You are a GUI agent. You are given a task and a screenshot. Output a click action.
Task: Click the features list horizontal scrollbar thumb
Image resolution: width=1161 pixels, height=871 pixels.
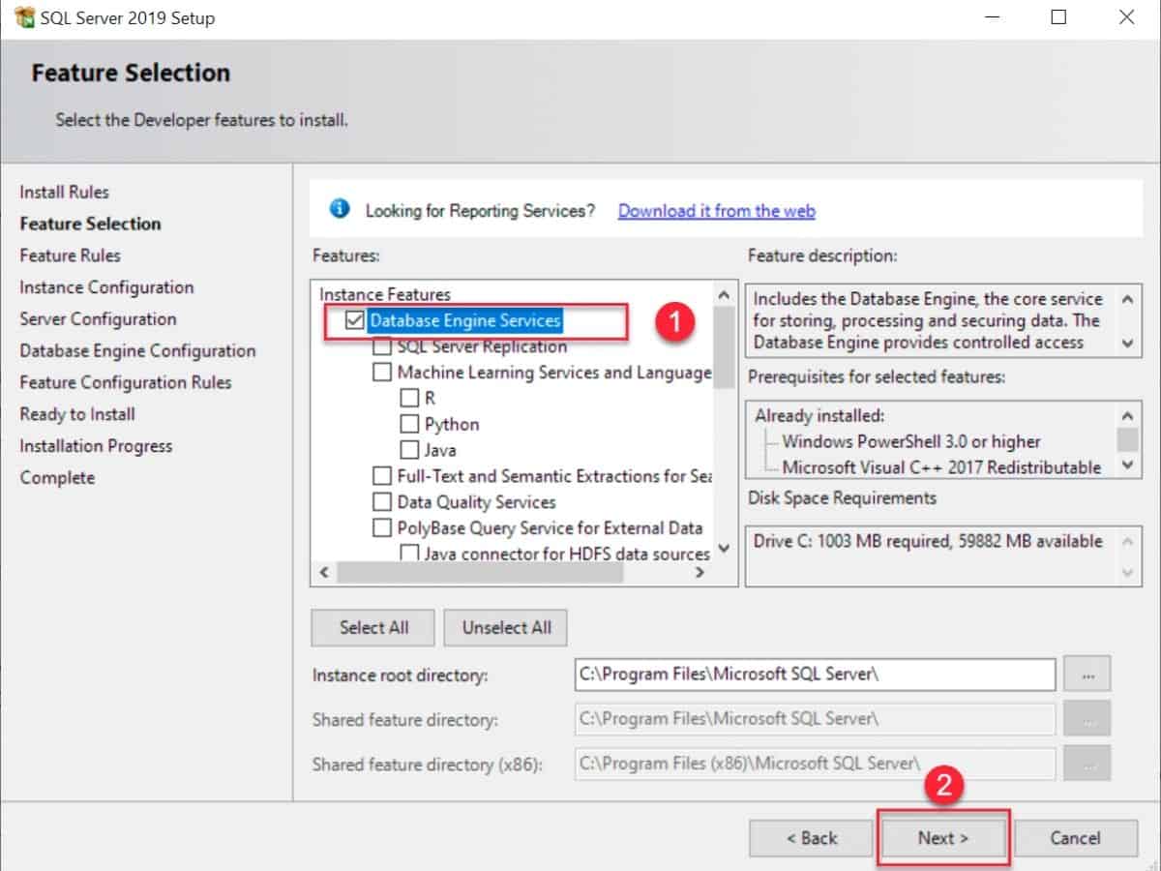point(479,573)
